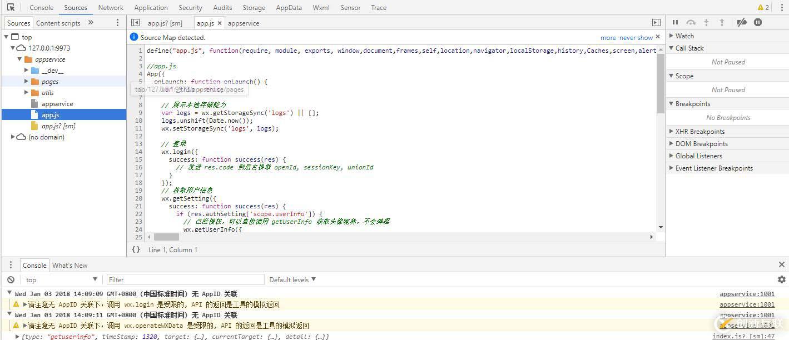The width and height of the screenshot is (789, 340).
Task: Switch to the AppData tab
Action: click(289, 8)
